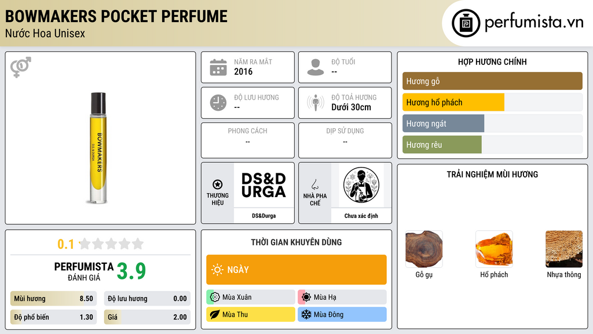The image size is (593, 334).
Task: Click the unisex gender symbol icon
Action: click(21, 67)
